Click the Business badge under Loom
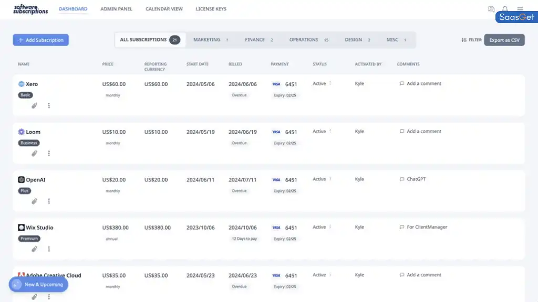 [28, 143]
